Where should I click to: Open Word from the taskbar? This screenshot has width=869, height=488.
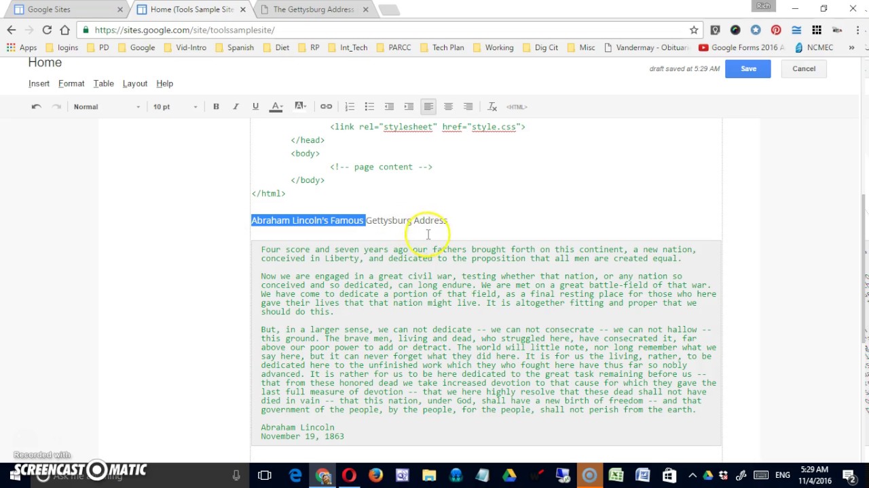[x=642, y=476]
